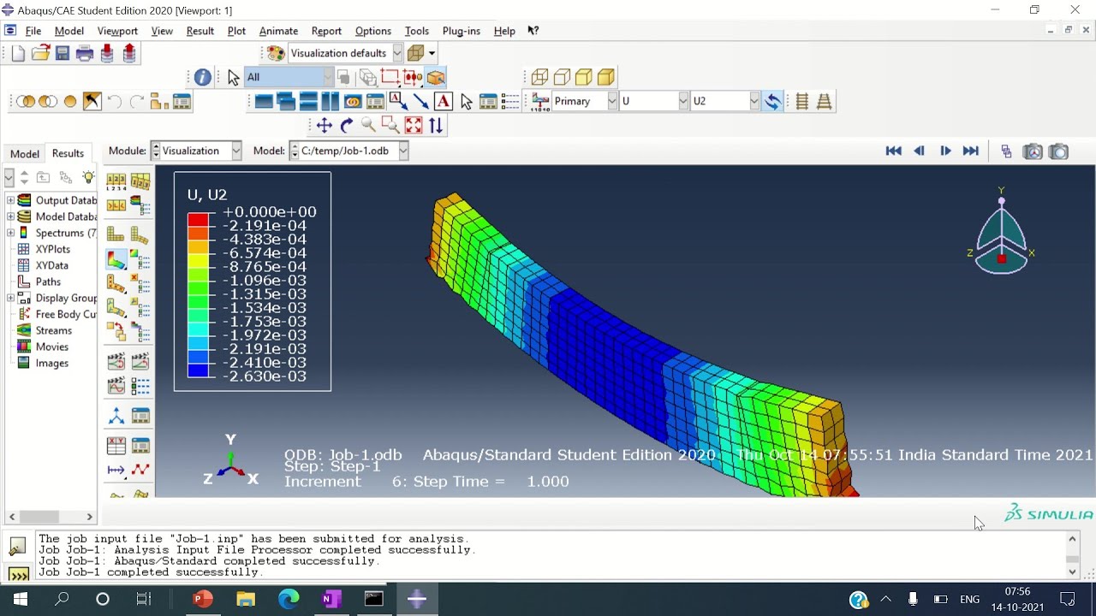Click the ladder-shaped frame selector icon

tap(802, 101)
